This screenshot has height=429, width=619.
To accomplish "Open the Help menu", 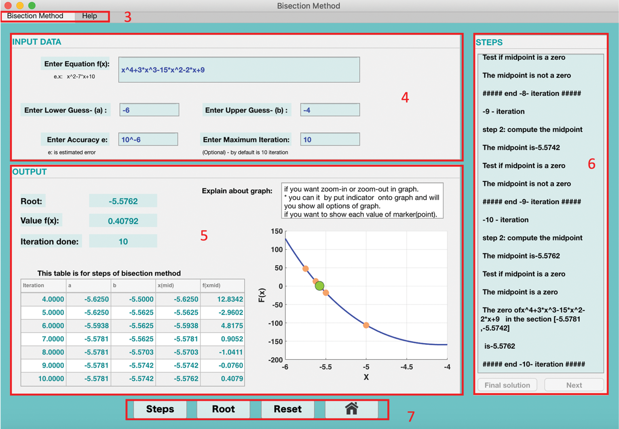I will click(90, 16).
